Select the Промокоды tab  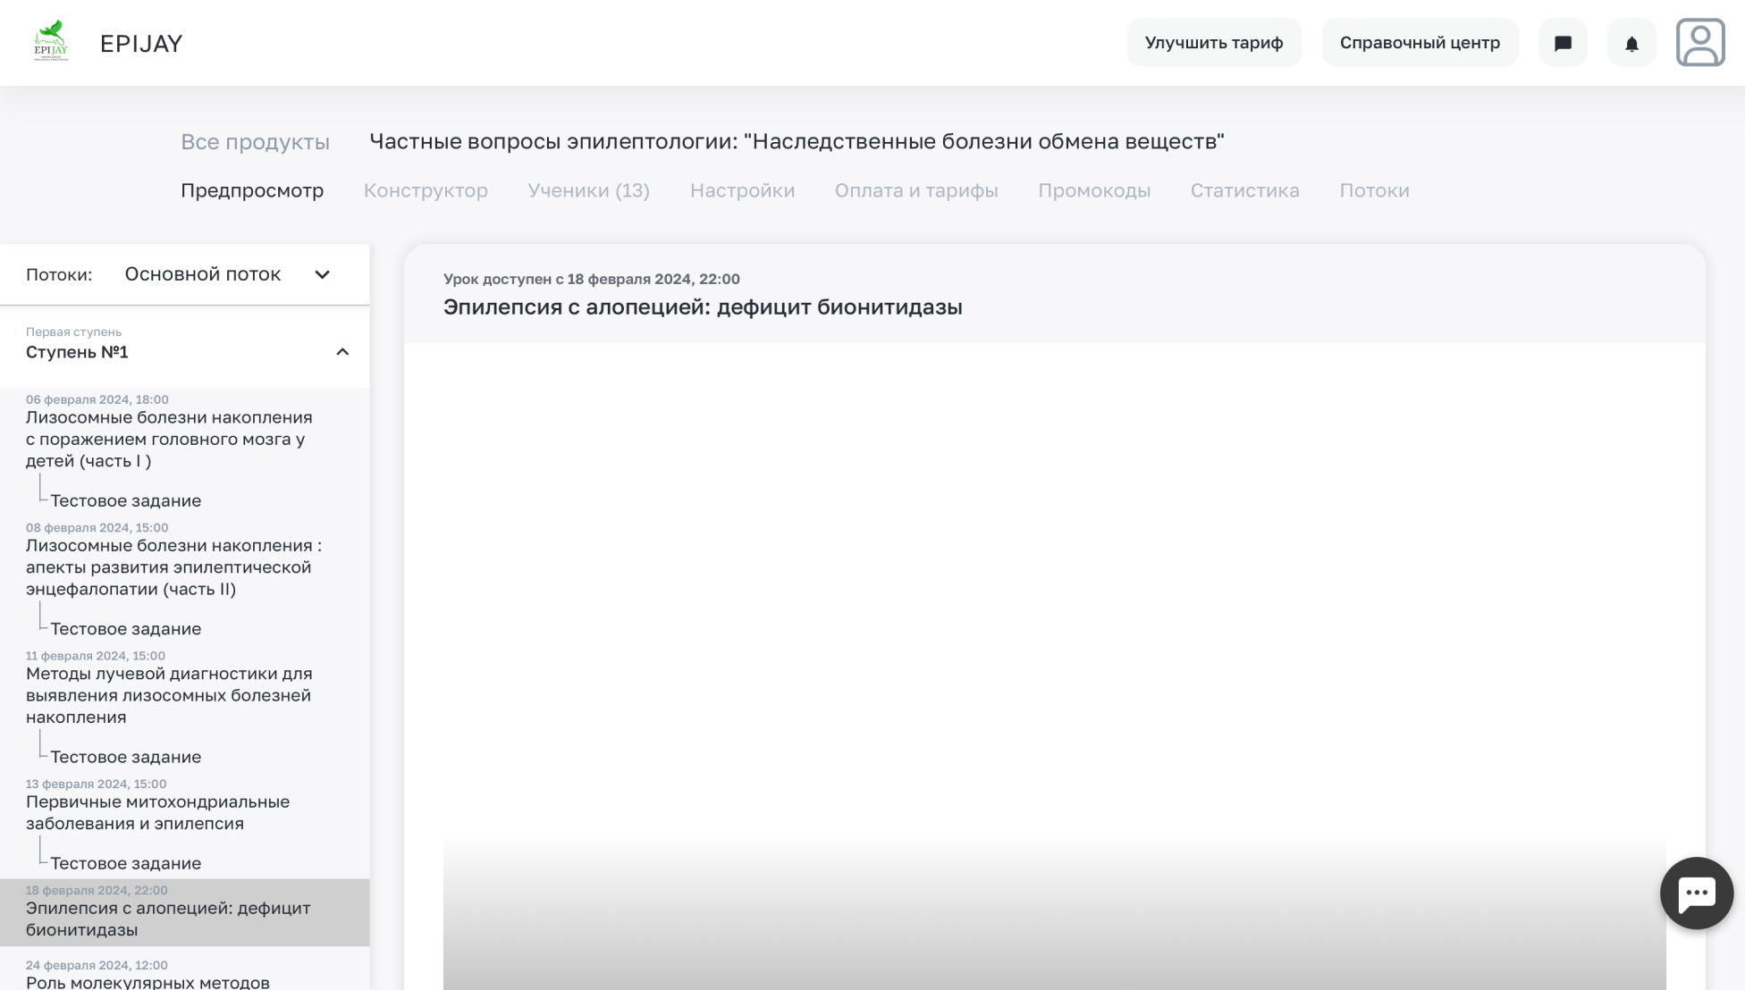(1093, 190)
